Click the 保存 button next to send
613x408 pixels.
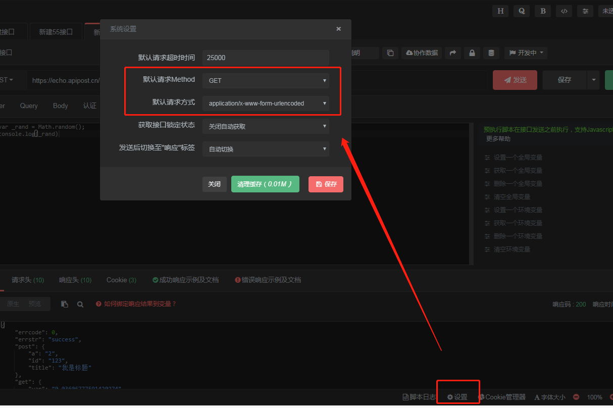pyautogui.click(x=565, y=80)
